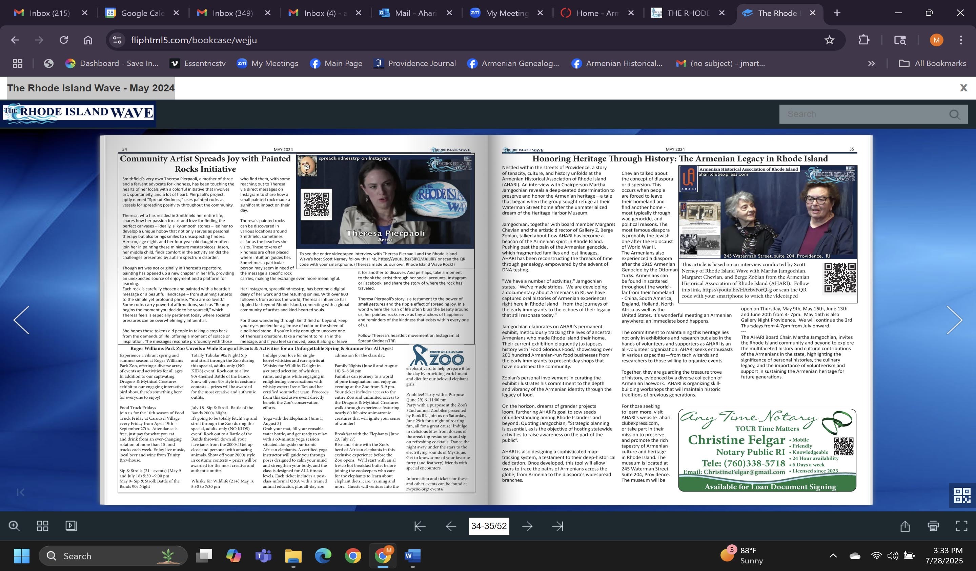
Task: Click the zoom-in magnifier icon in viewer toolbar
Action: click(x=14, y=526)
